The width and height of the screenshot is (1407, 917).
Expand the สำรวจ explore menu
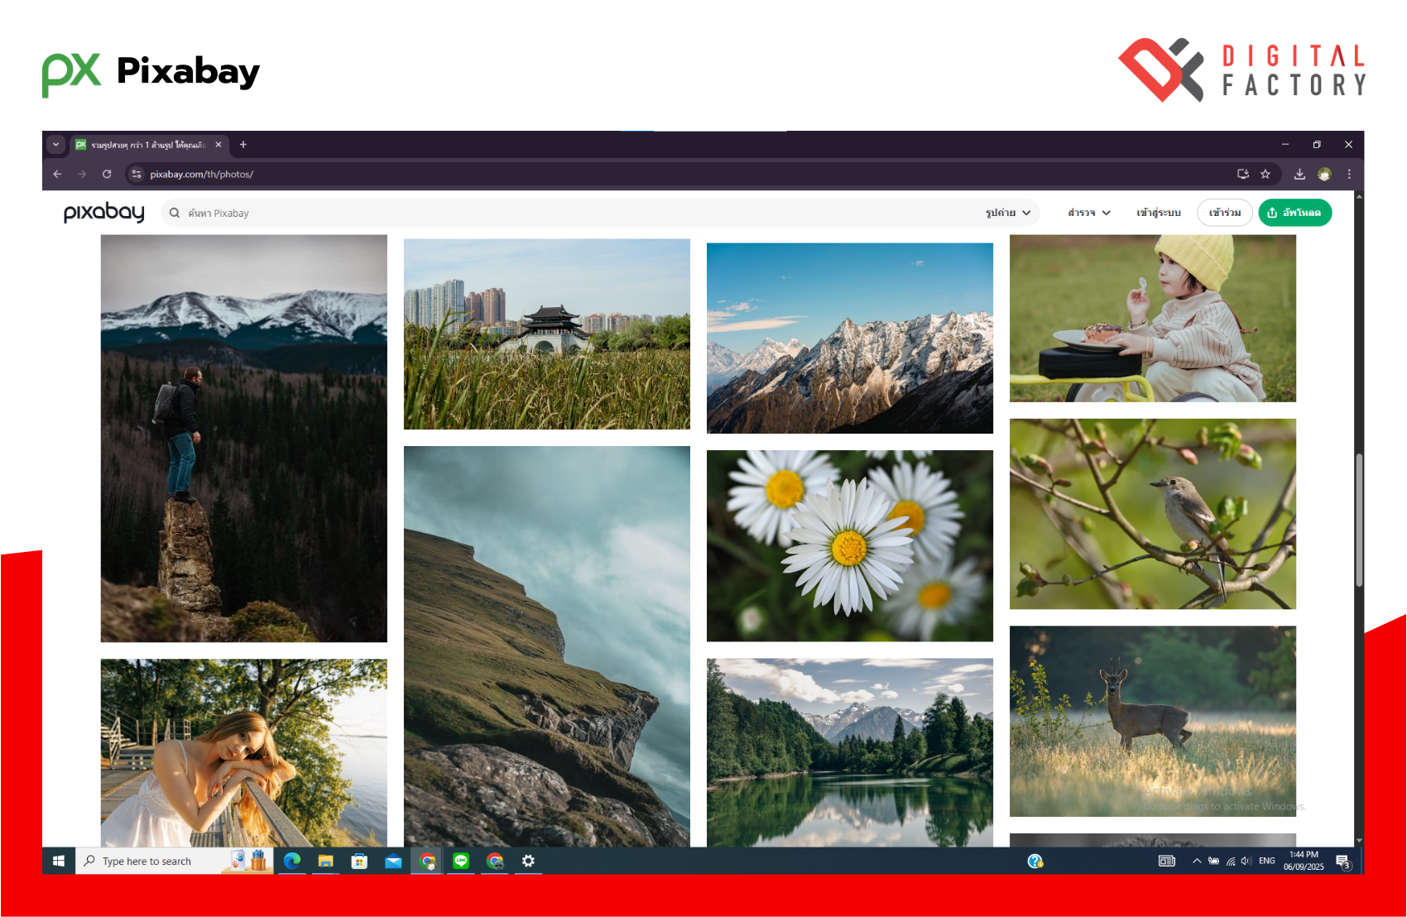click(1089, 213)
